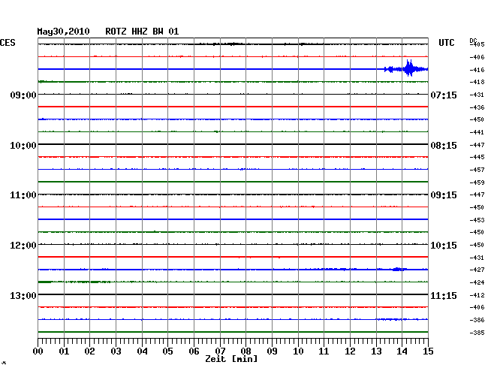488x371 pixels.
Task: Click the UTC column header
Action: pos(446,43)
